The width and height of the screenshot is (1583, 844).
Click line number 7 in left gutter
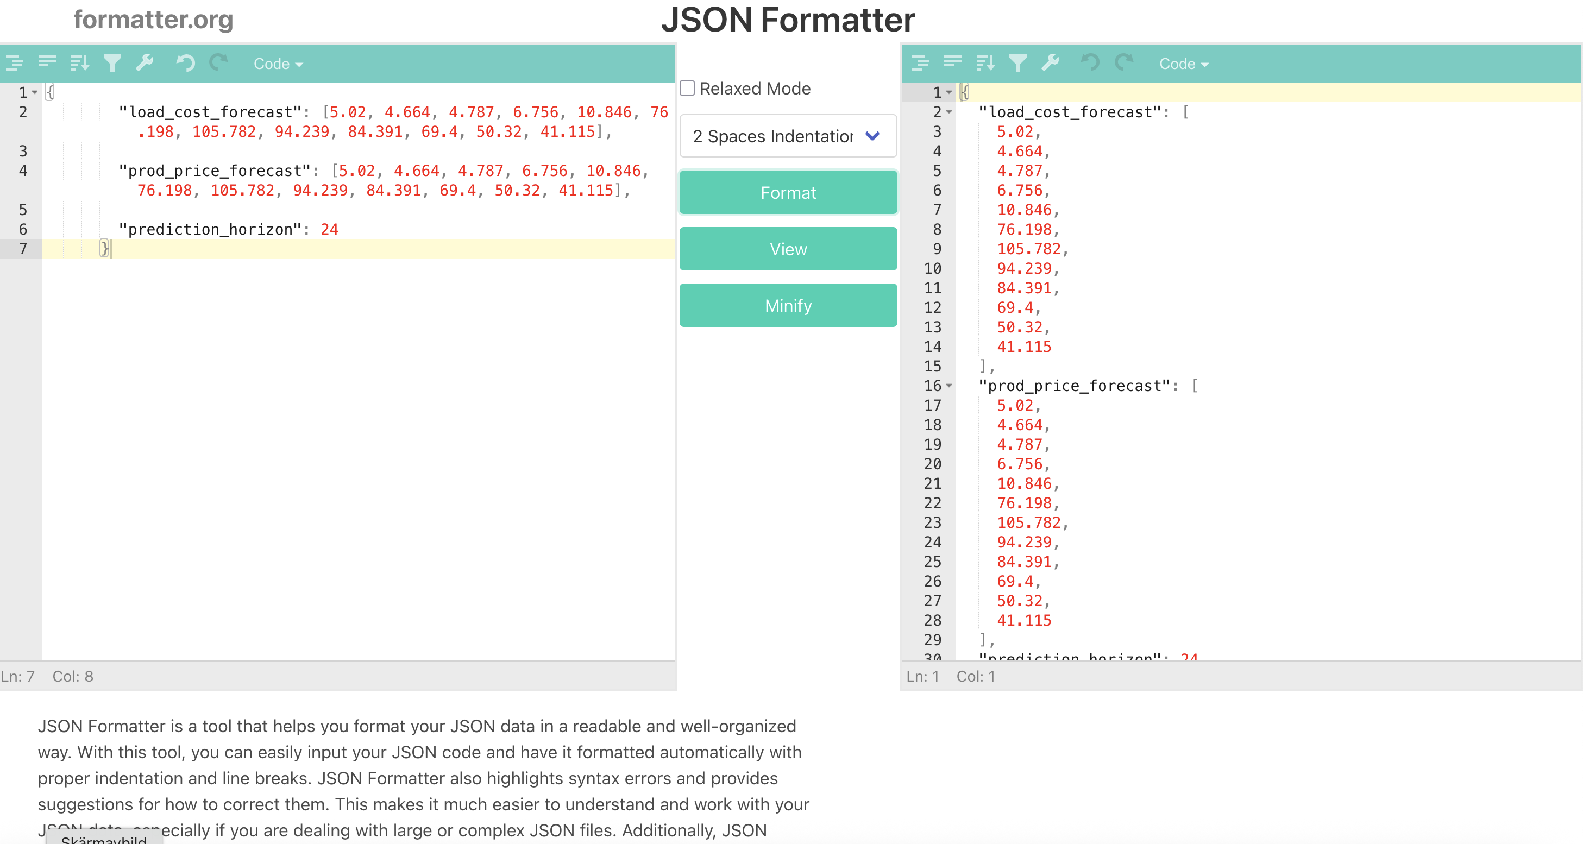[x=23, y=249]
